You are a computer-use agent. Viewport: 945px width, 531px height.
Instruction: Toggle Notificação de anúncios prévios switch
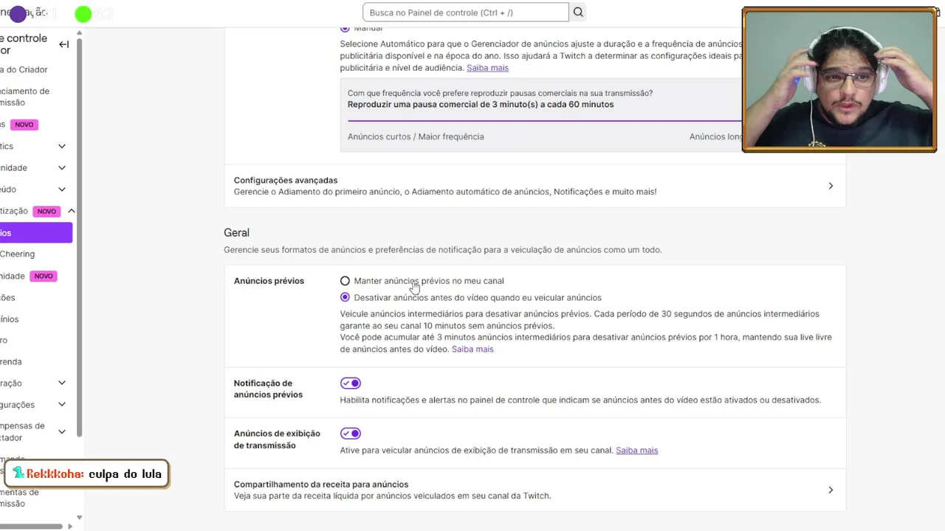click(350, 383)
